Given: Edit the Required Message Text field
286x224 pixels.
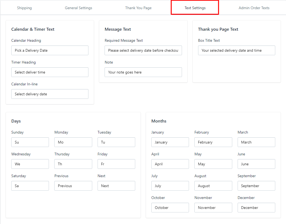Looking at the screenshot, I should [143, 50].
